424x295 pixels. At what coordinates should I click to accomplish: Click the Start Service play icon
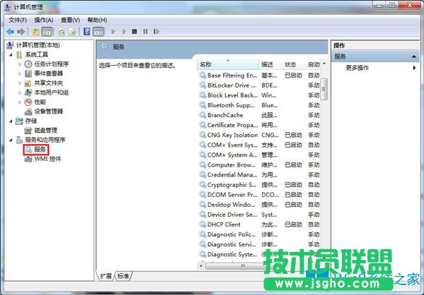pyautogui.click(x=113, y=32)
